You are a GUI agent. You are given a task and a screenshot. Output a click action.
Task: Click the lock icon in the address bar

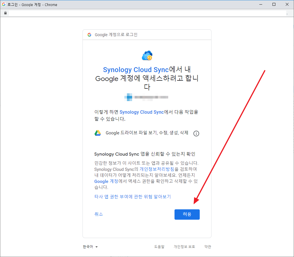click(5, 13)
